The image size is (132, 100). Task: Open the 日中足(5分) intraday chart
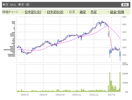tap(55, 12)
